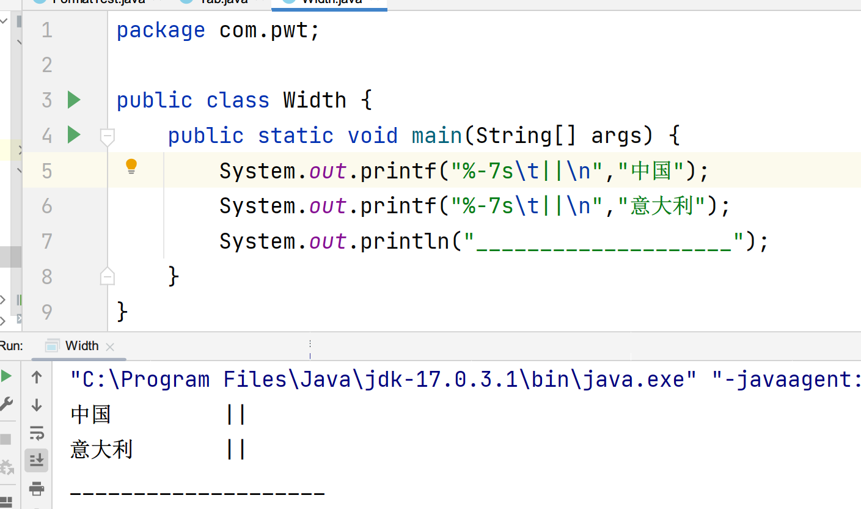861x509 pixels.
Task: Toggle soft-wrap in the console
Action: (37, 433)
